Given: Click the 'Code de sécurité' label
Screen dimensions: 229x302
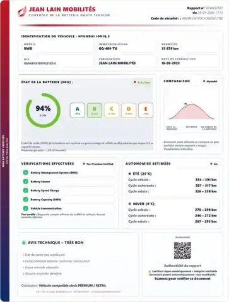Looking at the screenshot, I should click(165, 18).
